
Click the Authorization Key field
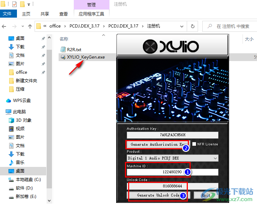[x=172, y=135]
